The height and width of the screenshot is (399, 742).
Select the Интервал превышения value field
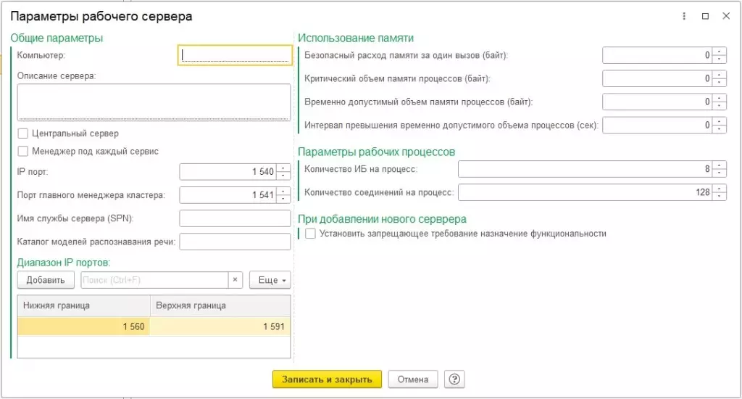(658, 125)
